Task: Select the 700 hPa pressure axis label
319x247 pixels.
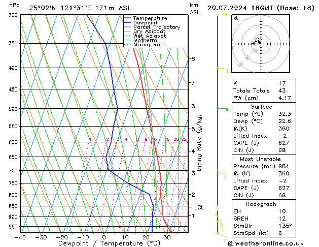Action: (x=14, y=171)
